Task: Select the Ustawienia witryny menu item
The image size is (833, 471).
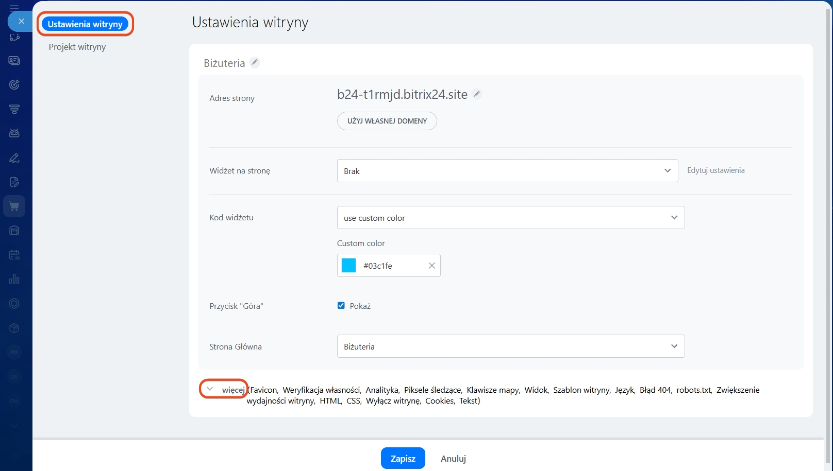Action: tap(85, 24)
